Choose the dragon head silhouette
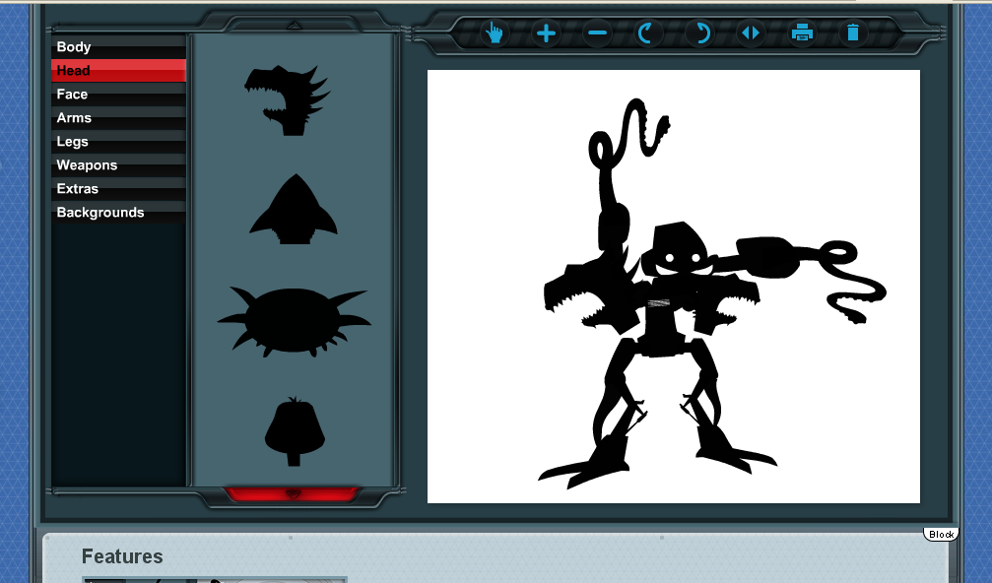 (288, 99)
